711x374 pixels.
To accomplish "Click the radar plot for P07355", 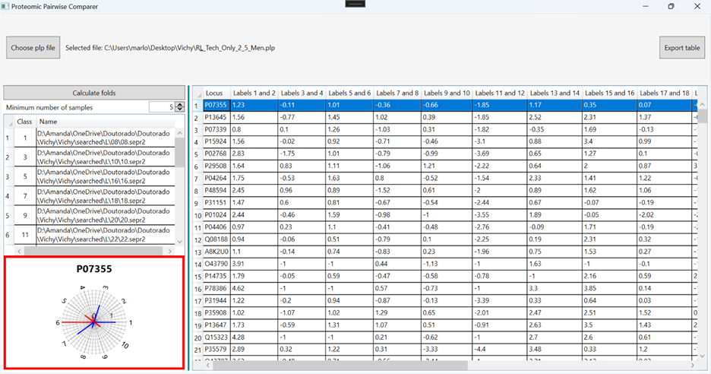I will pos(94,322).
